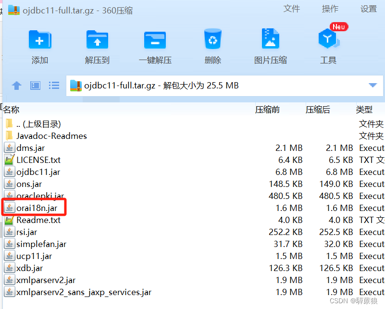Go up via the .. (上级目录) entry

[x=38, y=124]
